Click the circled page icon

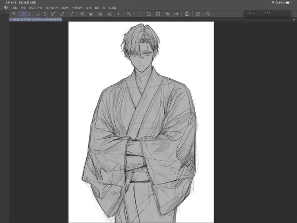click(91, 14)
